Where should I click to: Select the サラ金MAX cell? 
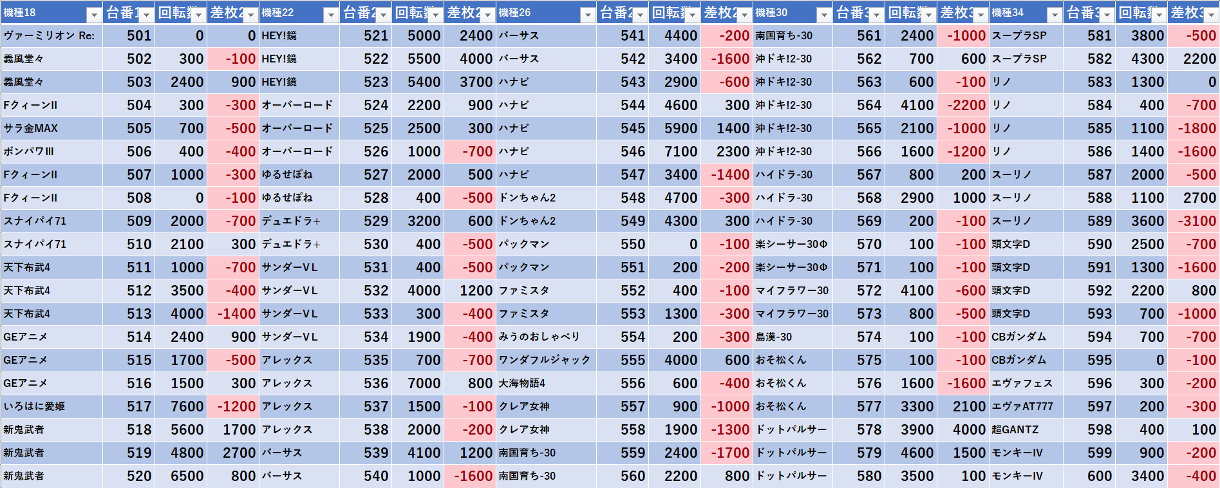52,129
